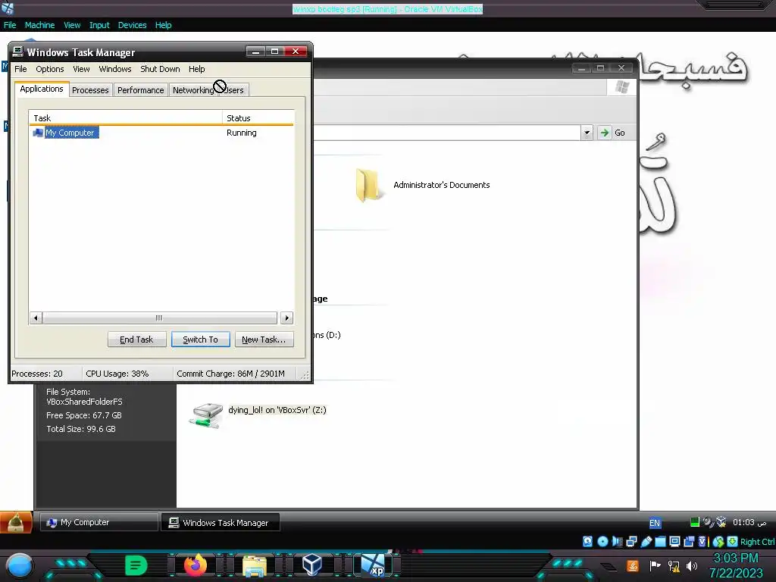Click the audio status icon in VirtualBox bar

coord(617,541)
